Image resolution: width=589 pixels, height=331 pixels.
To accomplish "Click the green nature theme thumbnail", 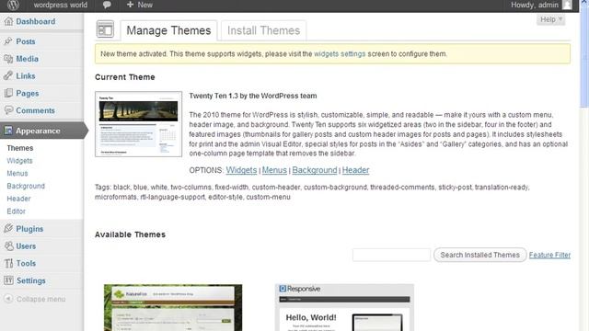I will pyautogui.click(x=173, y=308).
